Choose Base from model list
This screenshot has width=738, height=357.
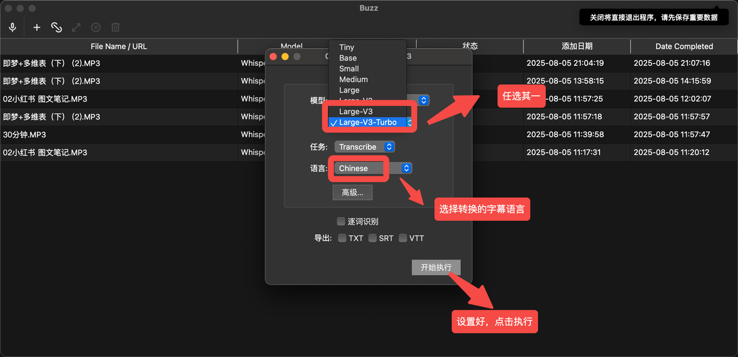(367, 58)
